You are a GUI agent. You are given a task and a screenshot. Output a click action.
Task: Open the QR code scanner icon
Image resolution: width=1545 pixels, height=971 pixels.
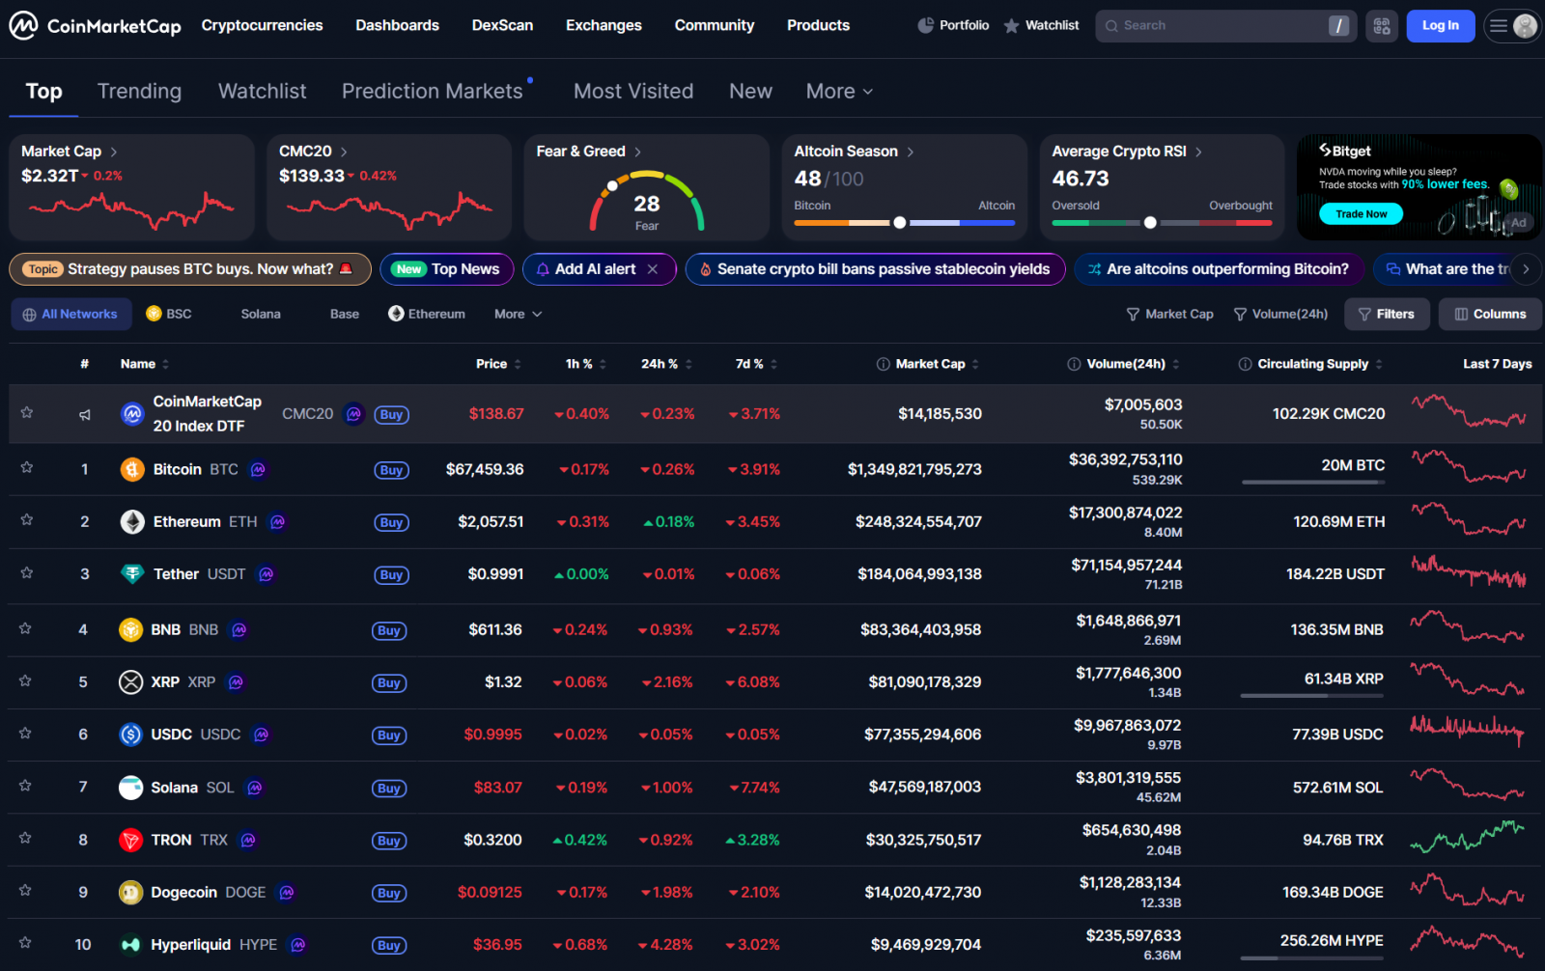click(x=1382, y=26)
